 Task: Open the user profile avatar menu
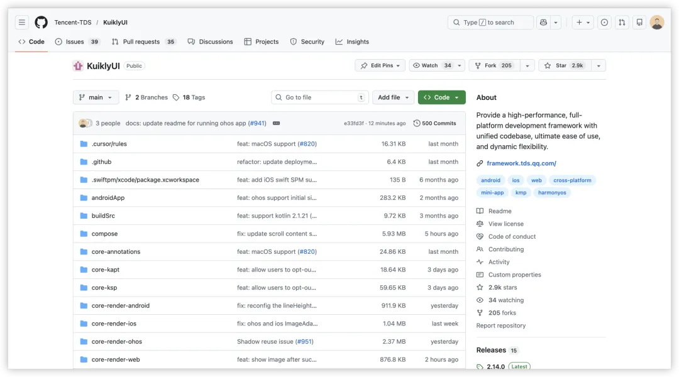[x=657, y=22]
